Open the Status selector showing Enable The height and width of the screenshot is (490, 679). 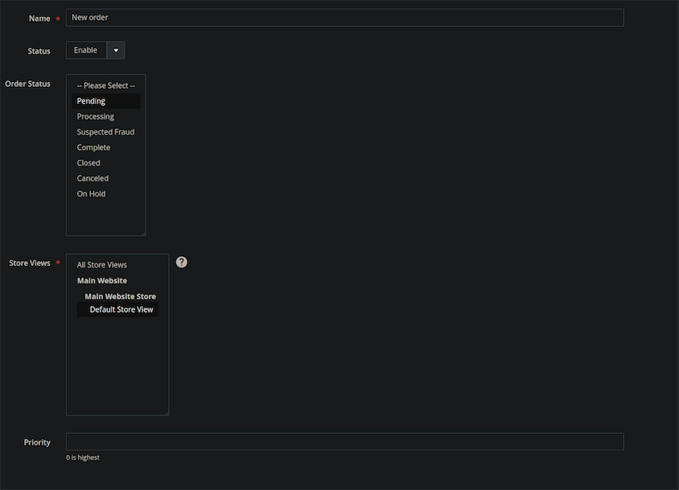(x=85, y=49)
